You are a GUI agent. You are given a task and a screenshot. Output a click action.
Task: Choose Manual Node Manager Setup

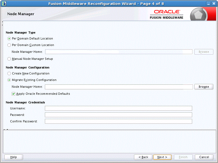(x=9, y=59)
